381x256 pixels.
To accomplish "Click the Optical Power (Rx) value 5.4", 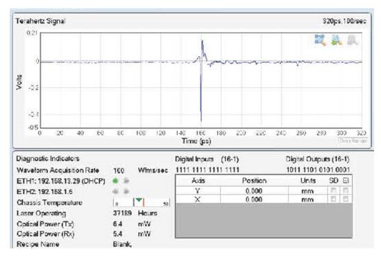I will [117, 234].
